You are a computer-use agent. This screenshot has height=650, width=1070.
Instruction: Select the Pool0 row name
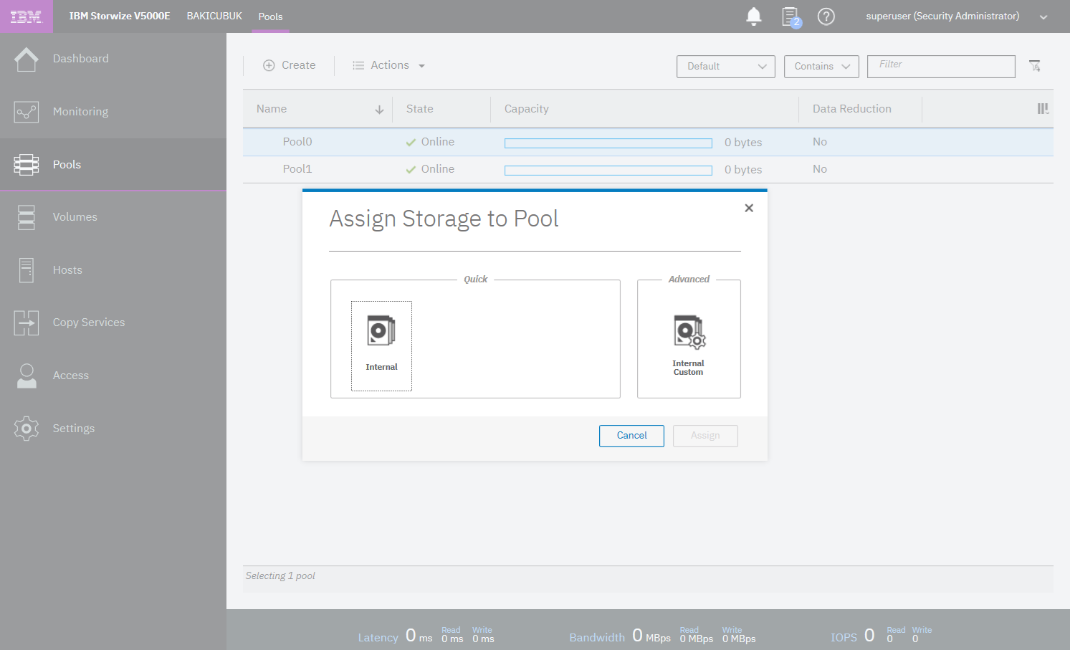pos(297,142)
